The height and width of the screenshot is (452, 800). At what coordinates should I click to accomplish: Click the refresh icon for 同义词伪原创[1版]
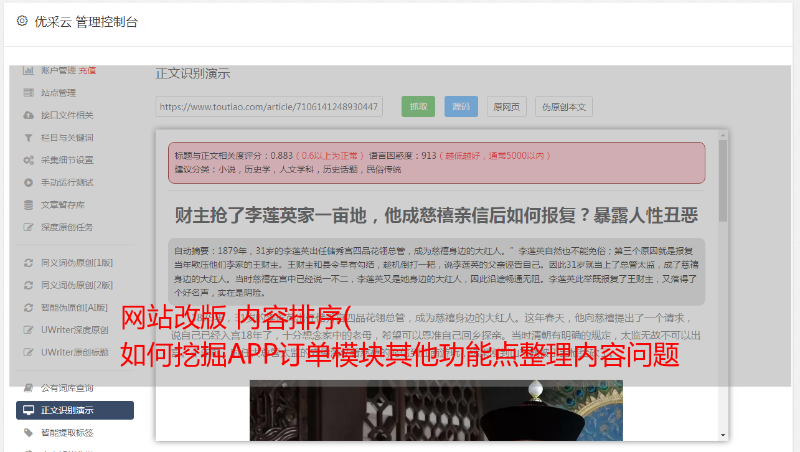point(29,263)
